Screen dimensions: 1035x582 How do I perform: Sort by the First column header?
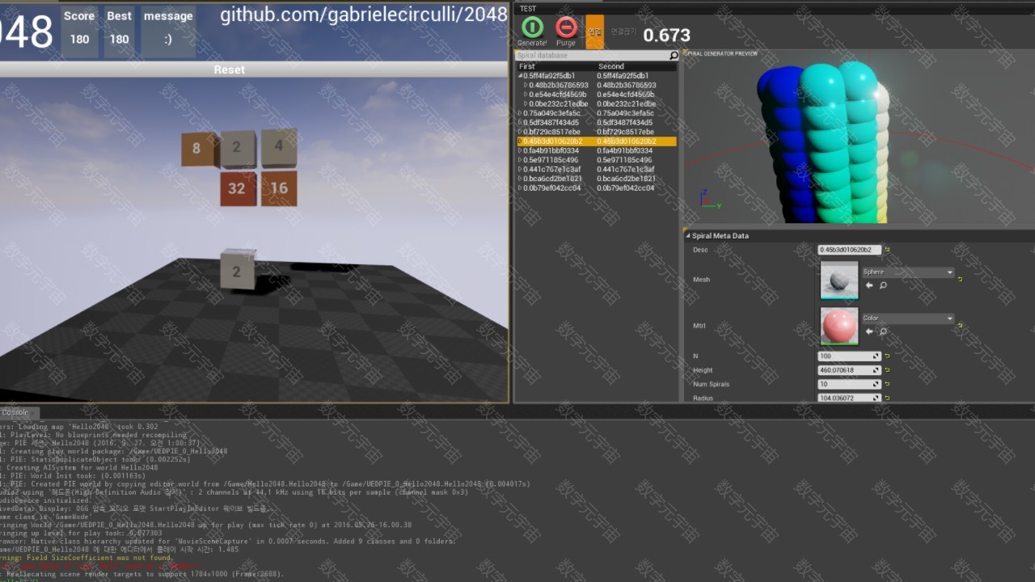(527, 66)
